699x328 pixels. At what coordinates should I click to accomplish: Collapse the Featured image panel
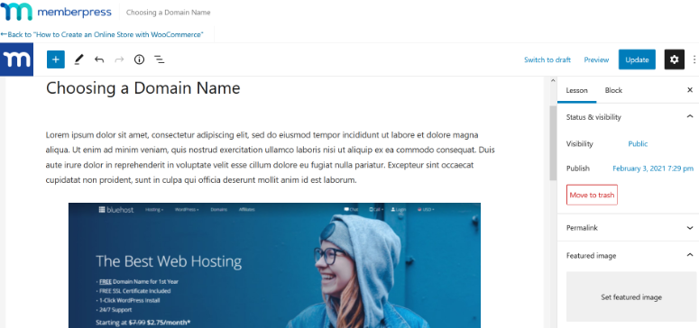point(690,255)
